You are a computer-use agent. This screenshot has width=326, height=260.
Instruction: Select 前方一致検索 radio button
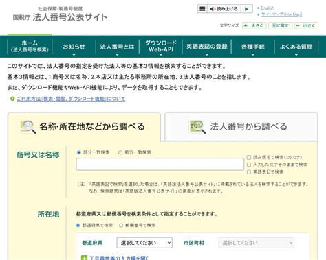click(x=120, y=152)
